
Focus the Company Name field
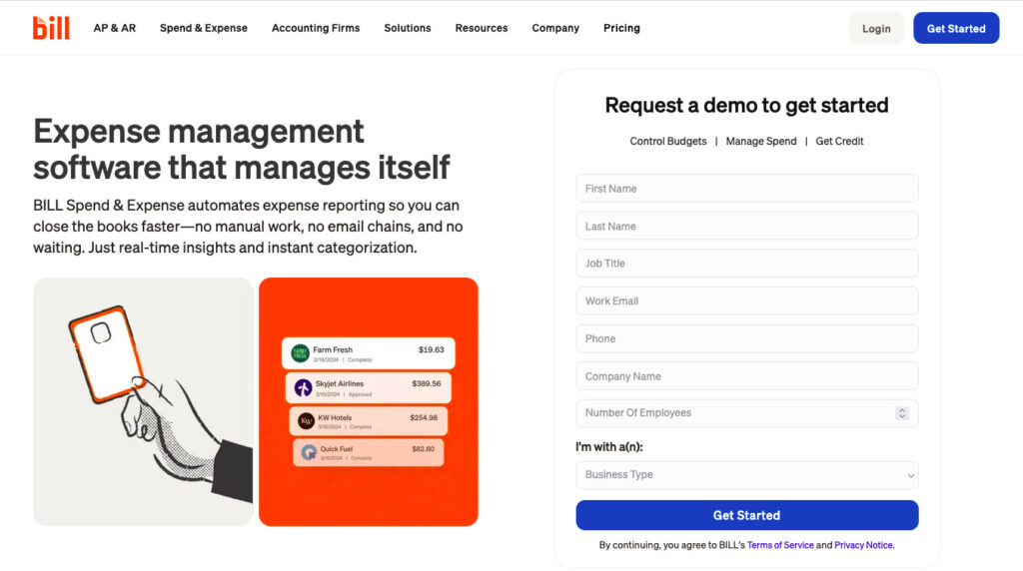tap(747, 376)
